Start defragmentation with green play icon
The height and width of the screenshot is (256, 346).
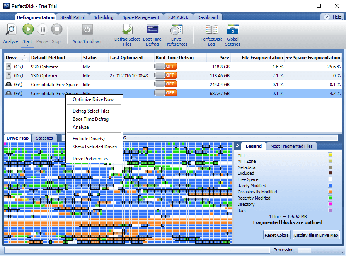click(28, 29)
